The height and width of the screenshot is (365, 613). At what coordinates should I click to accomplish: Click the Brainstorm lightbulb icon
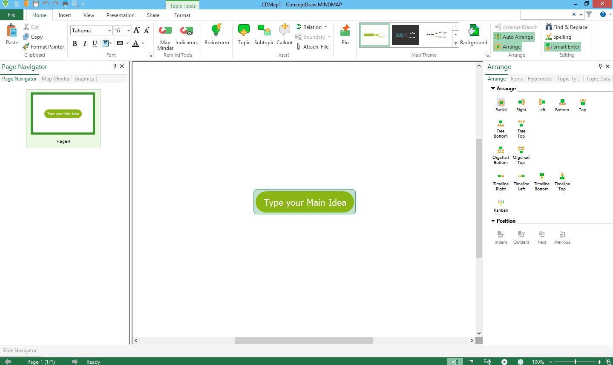pos(216,31)
